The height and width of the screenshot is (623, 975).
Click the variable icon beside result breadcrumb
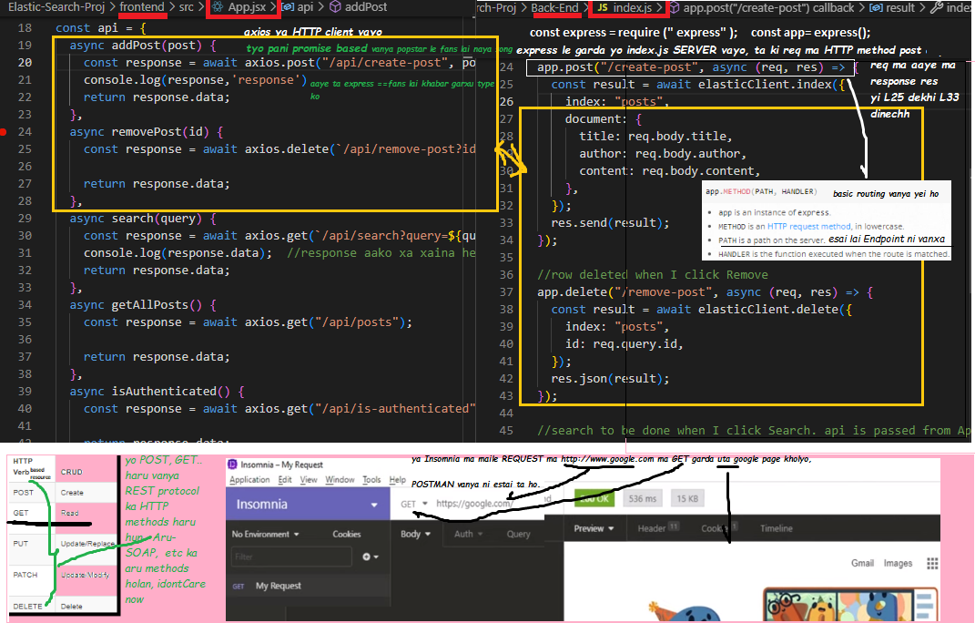tap(876, 7)
